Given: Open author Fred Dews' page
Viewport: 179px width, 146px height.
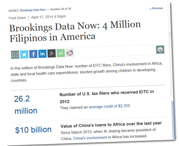Looking at the screenshot, I should click(17, 17).
